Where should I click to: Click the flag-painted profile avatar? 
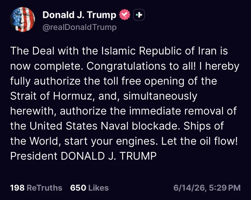pyautogui.click(x=23, y=19)
